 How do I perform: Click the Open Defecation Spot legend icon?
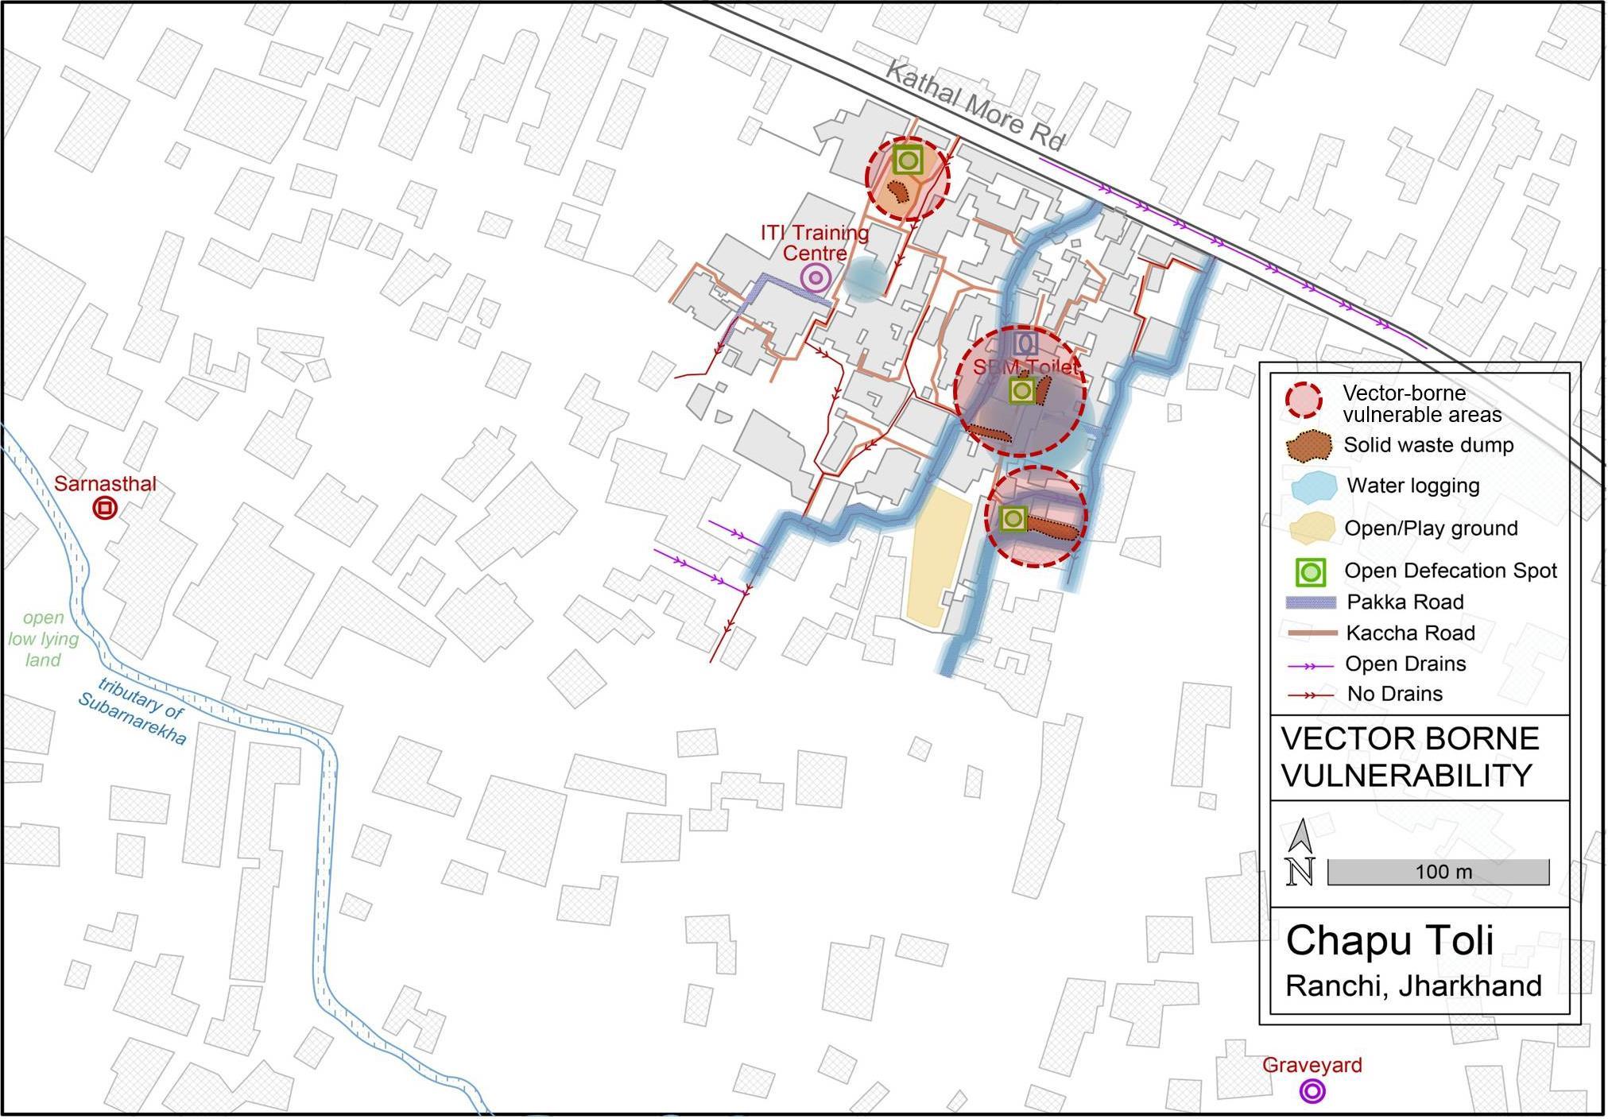pyautogui.click(x=1310, y=571)
